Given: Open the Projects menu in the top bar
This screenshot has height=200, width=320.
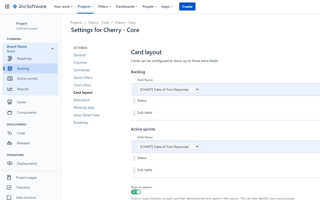Looking at the screenshot, I should tap(85, 6).
